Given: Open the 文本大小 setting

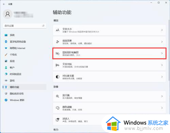Looking at the screenshot, I should click(109, 30).
